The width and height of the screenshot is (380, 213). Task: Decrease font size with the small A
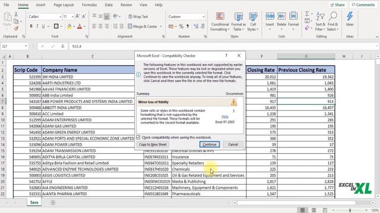pyautogui.click(x=84, y=17)
